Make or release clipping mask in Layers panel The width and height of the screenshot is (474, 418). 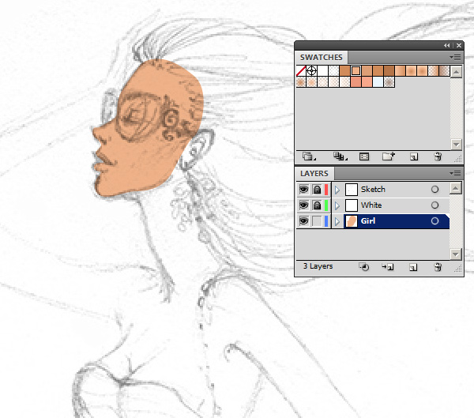pos(364,267)
